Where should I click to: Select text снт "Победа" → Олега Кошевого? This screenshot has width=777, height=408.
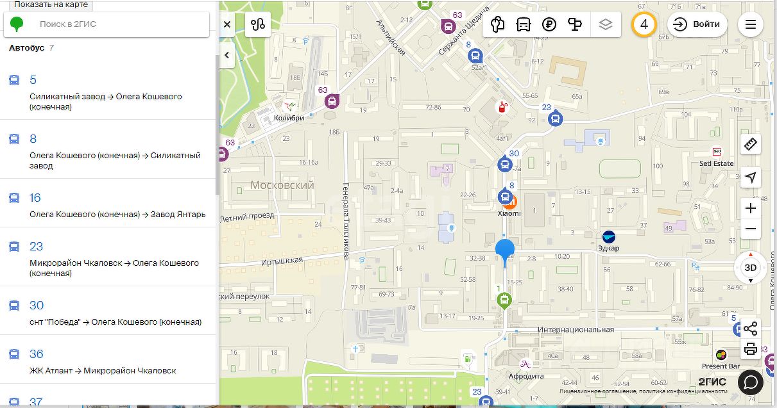[x=115, y=322]
